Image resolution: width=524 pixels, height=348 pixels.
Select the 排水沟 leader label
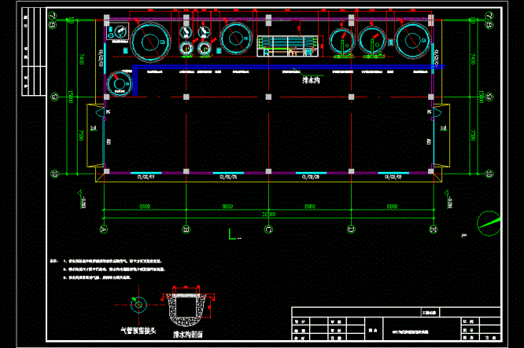click(x=311, y=80)
